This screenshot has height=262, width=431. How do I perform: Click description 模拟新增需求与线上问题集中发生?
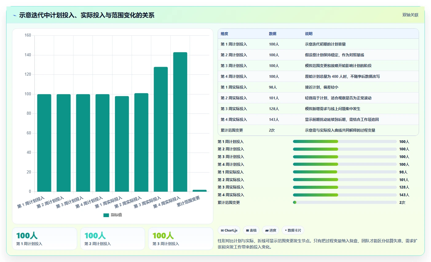point(333,109)
